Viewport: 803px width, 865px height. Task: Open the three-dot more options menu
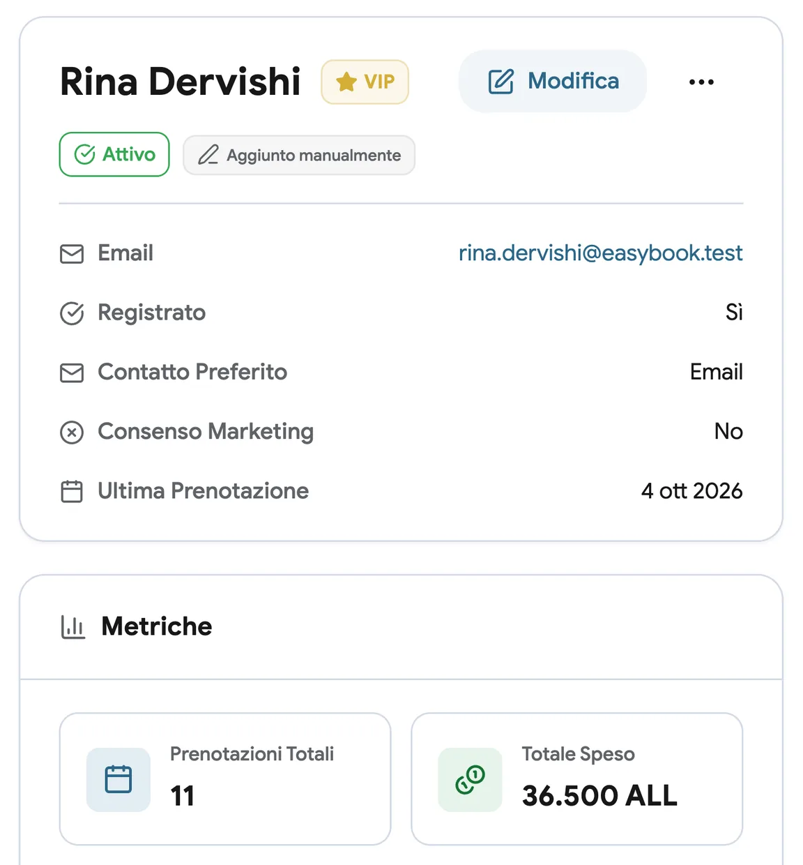(701, 82)
